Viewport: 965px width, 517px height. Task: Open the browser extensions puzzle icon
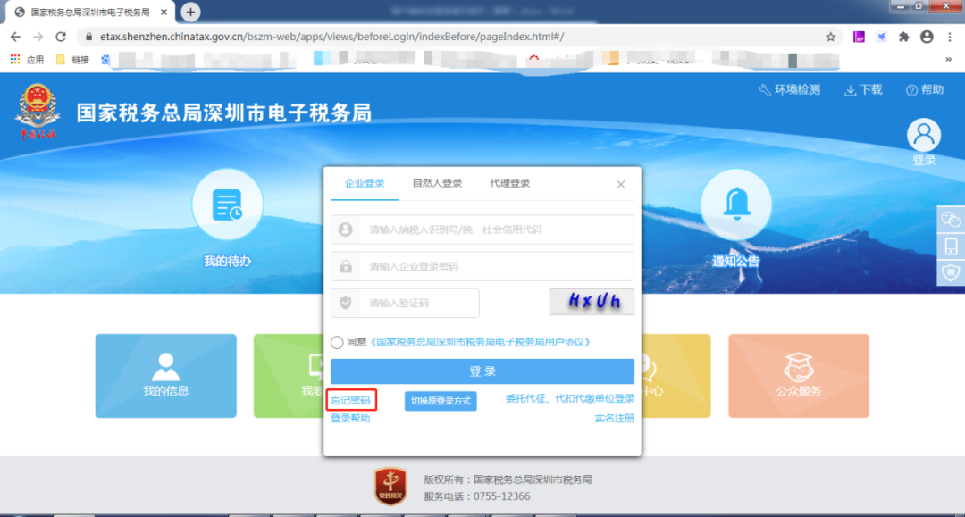[903, 37]
